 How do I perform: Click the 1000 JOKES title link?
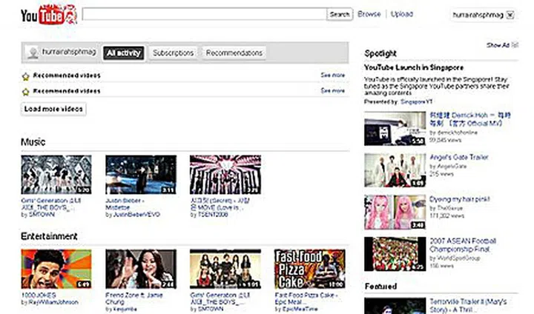39,295
